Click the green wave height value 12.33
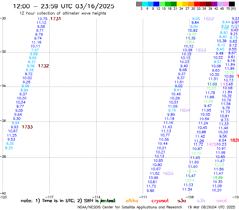The image size is (239, 210). (x=219, y=165)
